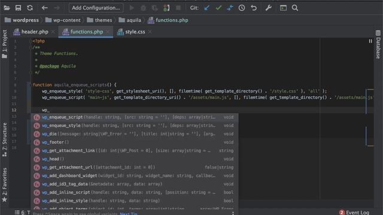Image resolution: width=383 pixels, height=215 pixels.
Task: Navigate forward with the right arrow
Action: point(57,8)
